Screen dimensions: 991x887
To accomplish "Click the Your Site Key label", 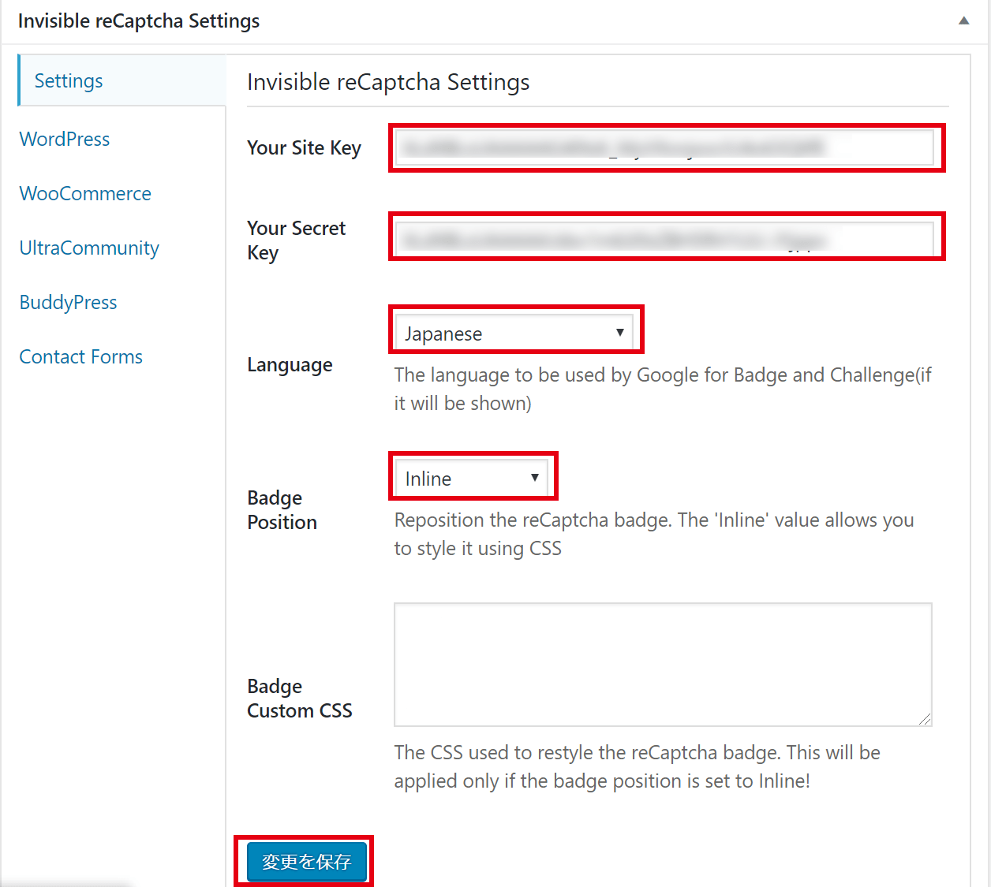I will pyautogui.click(x=304, y=148).
